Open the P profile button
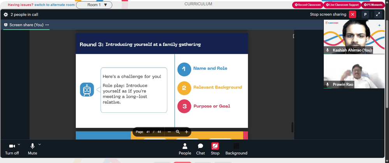389x163 pixels. coord(365,14)
